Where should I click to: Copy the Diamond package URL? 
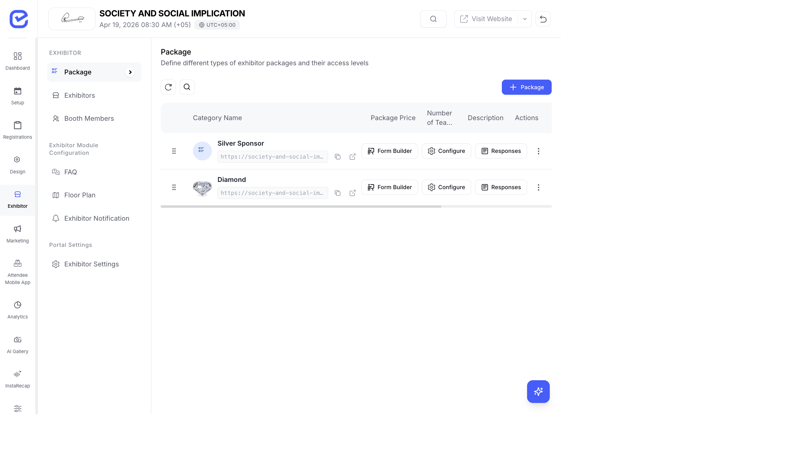[337, 193]
